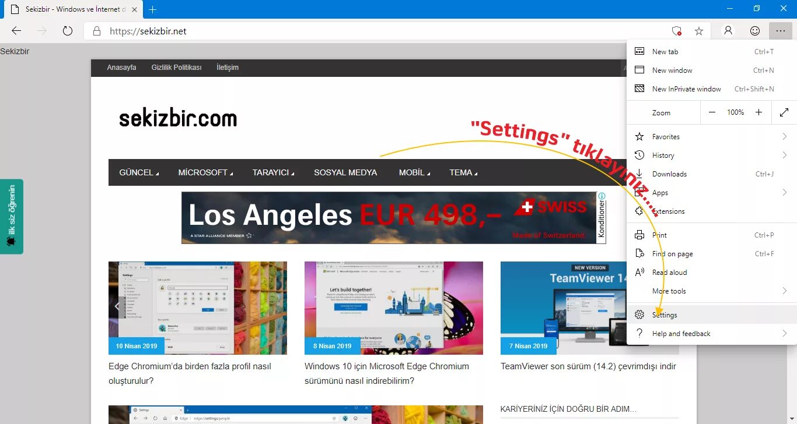Screen dimensions: 797x424
Task: Select New tab from the menu
Action: coord(712,52)
